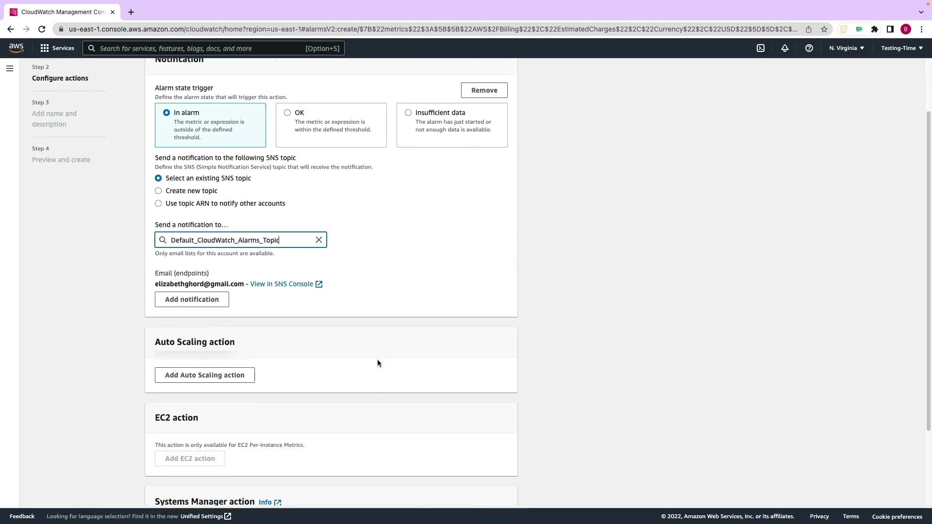Expand the Testing-Time account menu

pos(902,48)
